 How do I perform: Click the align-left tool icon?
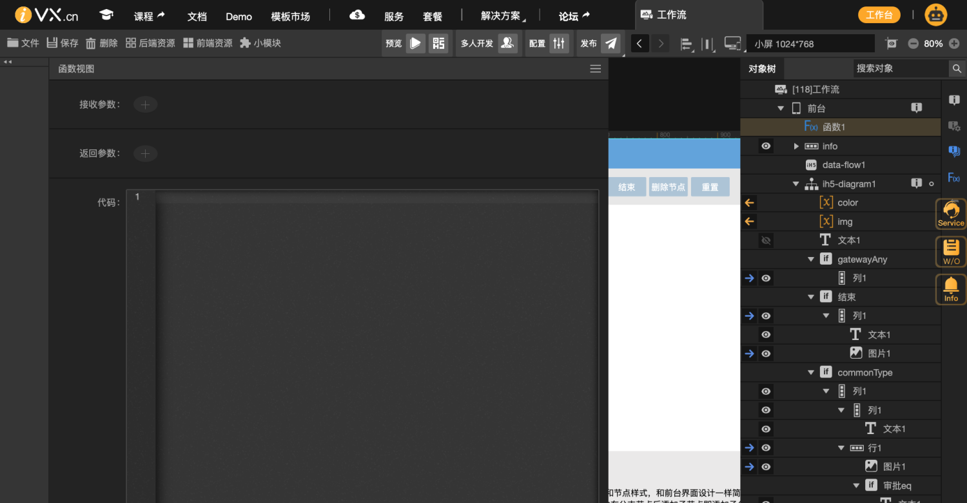[x=686, y=44]
